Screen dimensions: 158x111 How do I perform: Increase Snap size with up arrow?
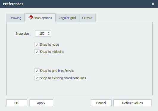pos(49,32)
